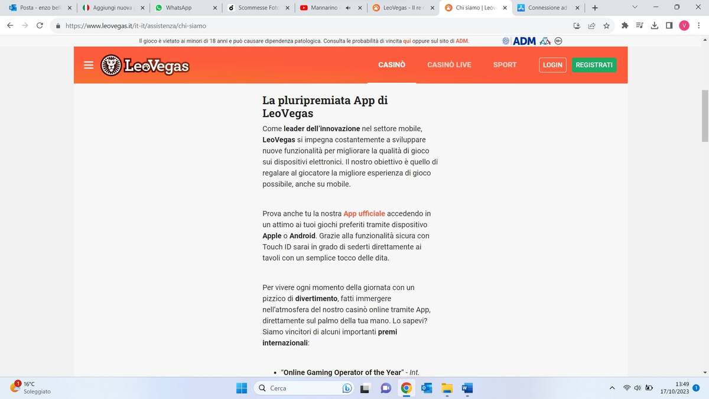709x399 pixels.
Task: Open a new browser tab
Action: coord(595,8)
